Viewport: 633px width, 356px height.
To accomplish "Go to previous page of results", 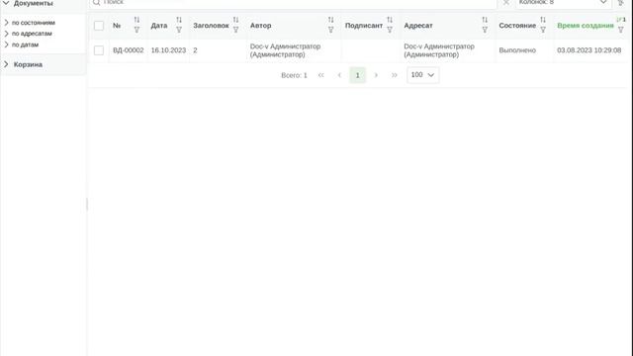I will click(339, 75).
